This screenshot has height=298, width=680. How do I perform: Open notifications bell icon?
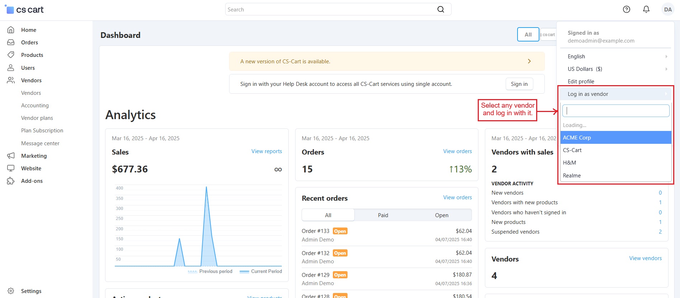646,10
